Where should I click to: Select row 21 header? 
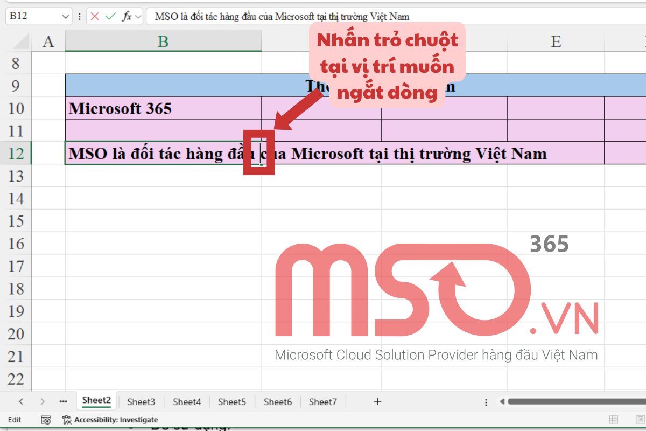(16, 356)
